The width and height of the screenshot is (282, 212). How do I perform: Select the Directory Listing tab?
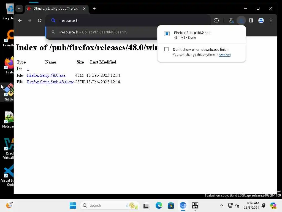click(x=57, y=9)
